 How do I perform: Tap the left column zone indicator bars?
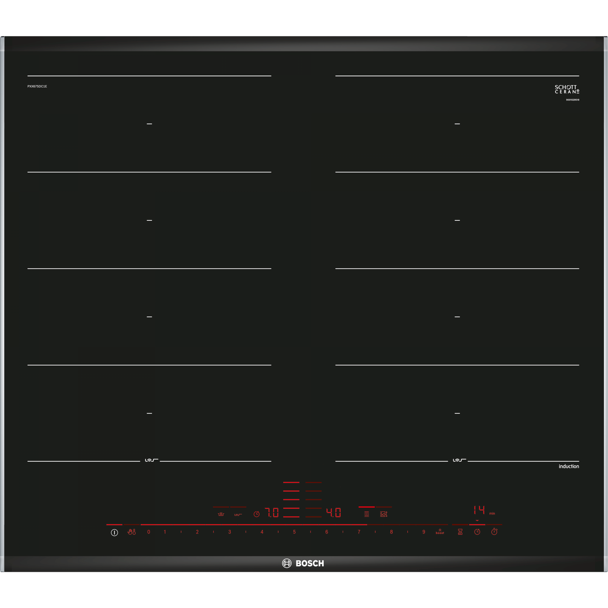tap(291, 499)
